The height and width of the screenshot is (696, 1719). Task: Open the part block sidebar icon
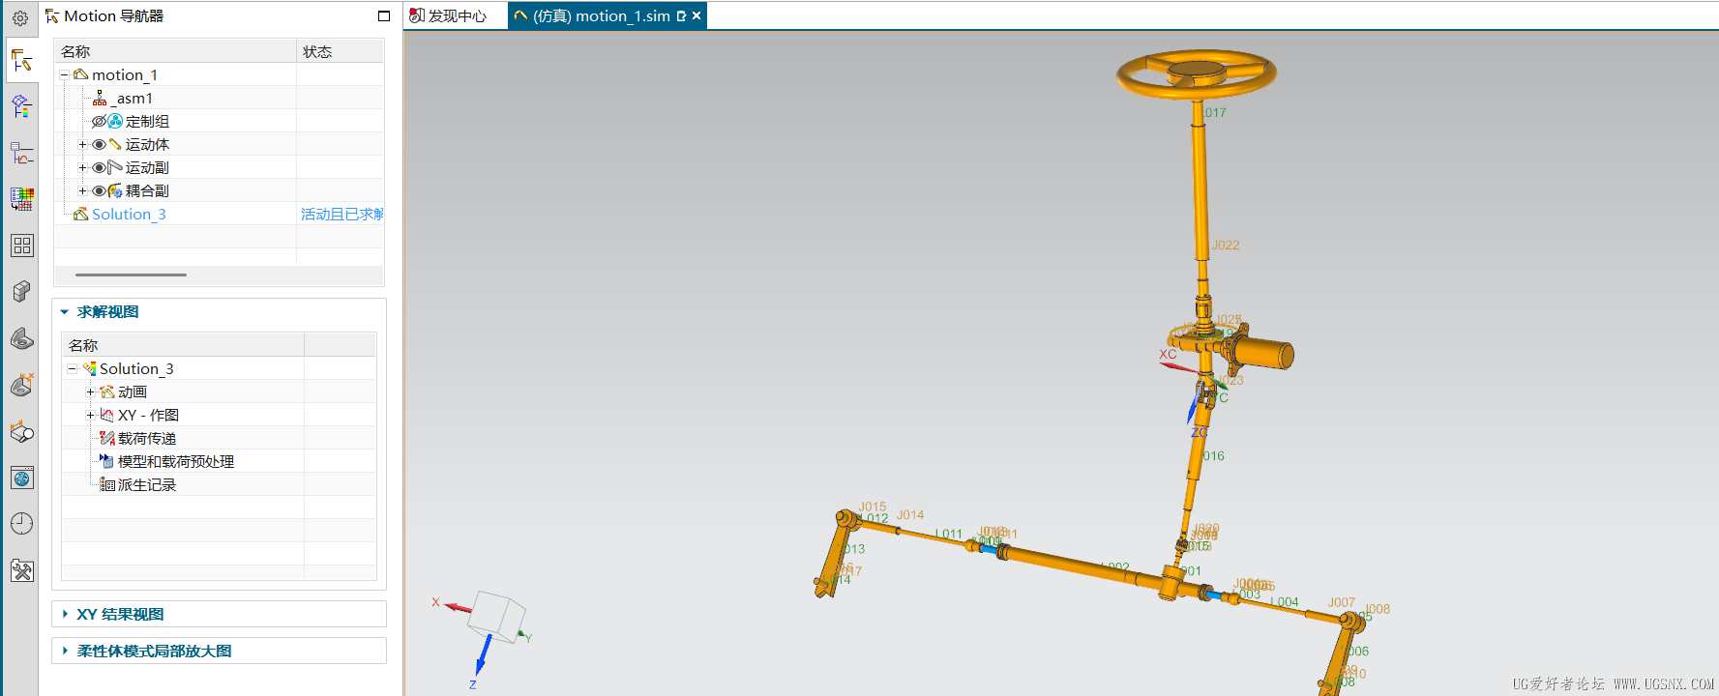21,291
